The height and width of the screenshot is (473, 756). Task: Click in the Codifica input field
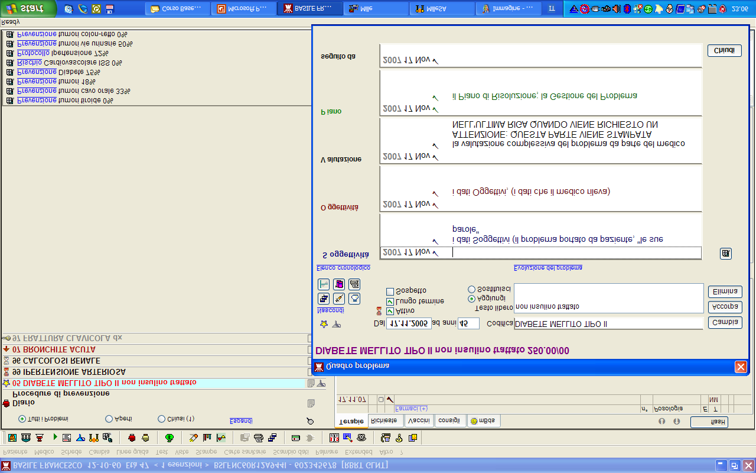click(608, 323)
